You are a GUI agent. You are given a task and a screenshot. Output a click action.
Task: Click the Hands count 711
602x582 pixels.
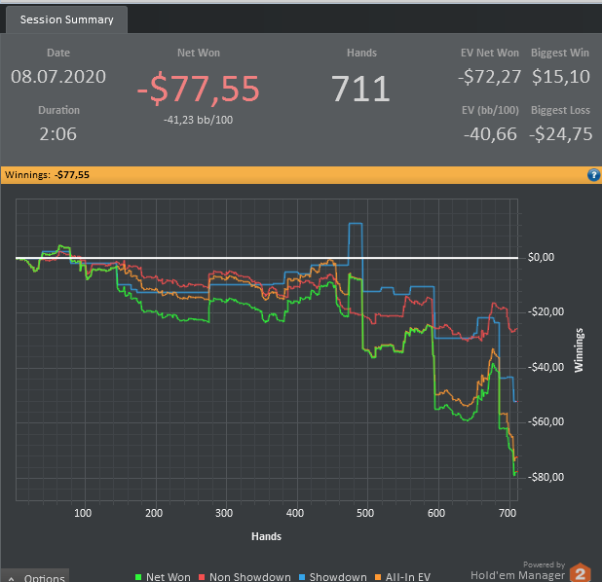(360, 89)
